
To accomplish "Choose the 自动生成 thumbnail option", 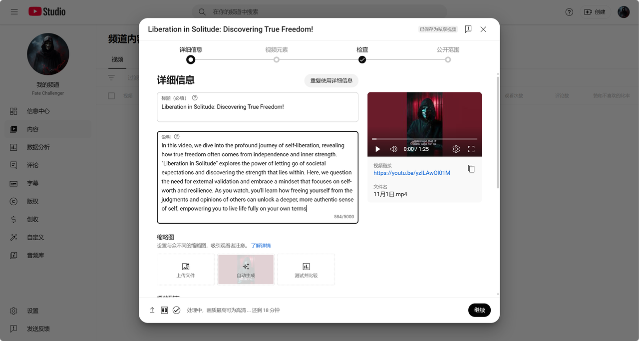I will point(246,270).
